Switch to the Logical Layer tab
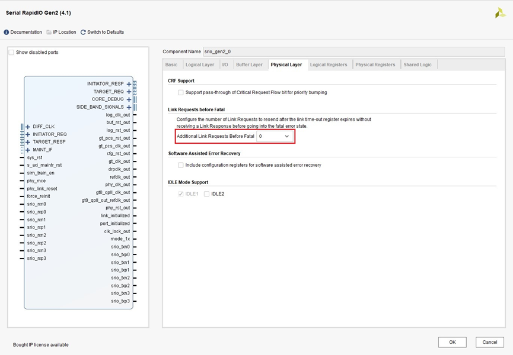513x355 pixels. tap(200, 65)
